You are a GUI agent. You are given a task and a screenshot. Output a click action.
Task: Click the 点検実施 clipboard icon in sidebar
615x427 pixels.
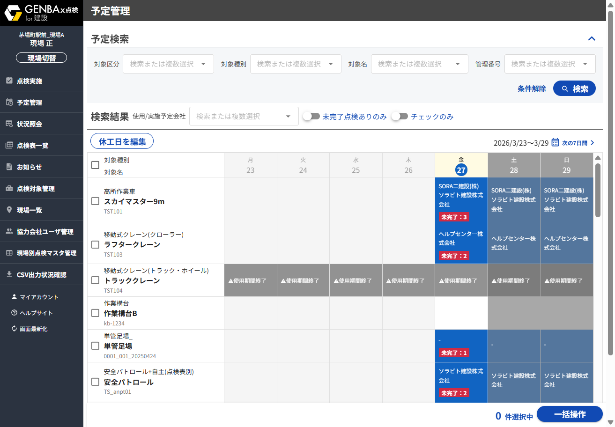(x=9, y=81)
